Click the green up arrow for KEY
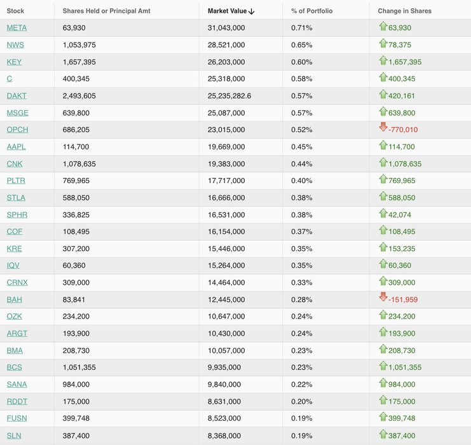471x445 pixels. (383, 60)
